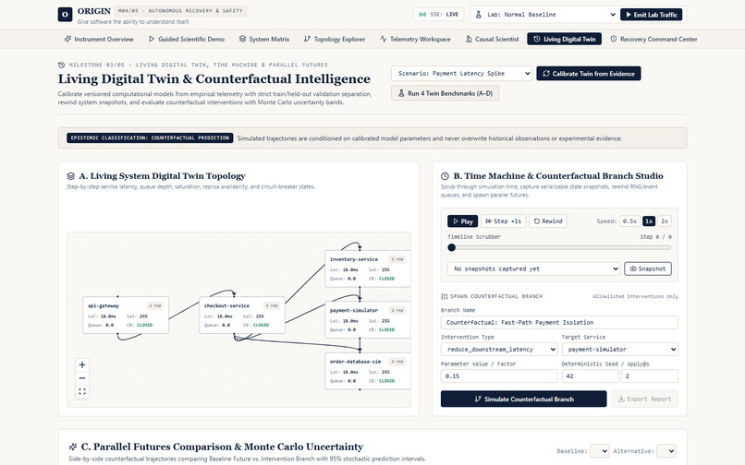This screenshot has height=465, width=745.
Task: Click the Branch Name input field
Action: 559,322
